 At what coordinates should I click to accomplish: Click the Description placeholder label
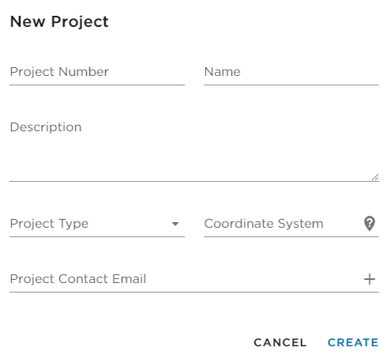tap(46, 127)
